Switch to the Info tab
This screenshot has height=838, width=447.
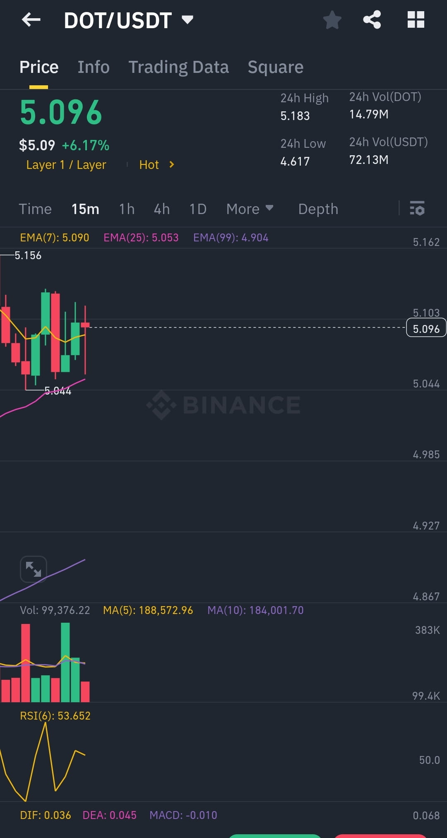tap(94, 67)
